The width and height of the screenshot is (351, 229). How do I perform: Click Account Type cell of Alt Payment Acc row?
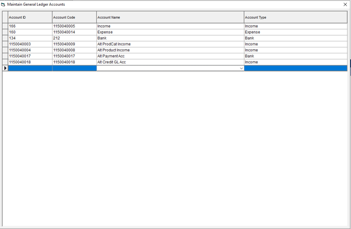point(295,56)
